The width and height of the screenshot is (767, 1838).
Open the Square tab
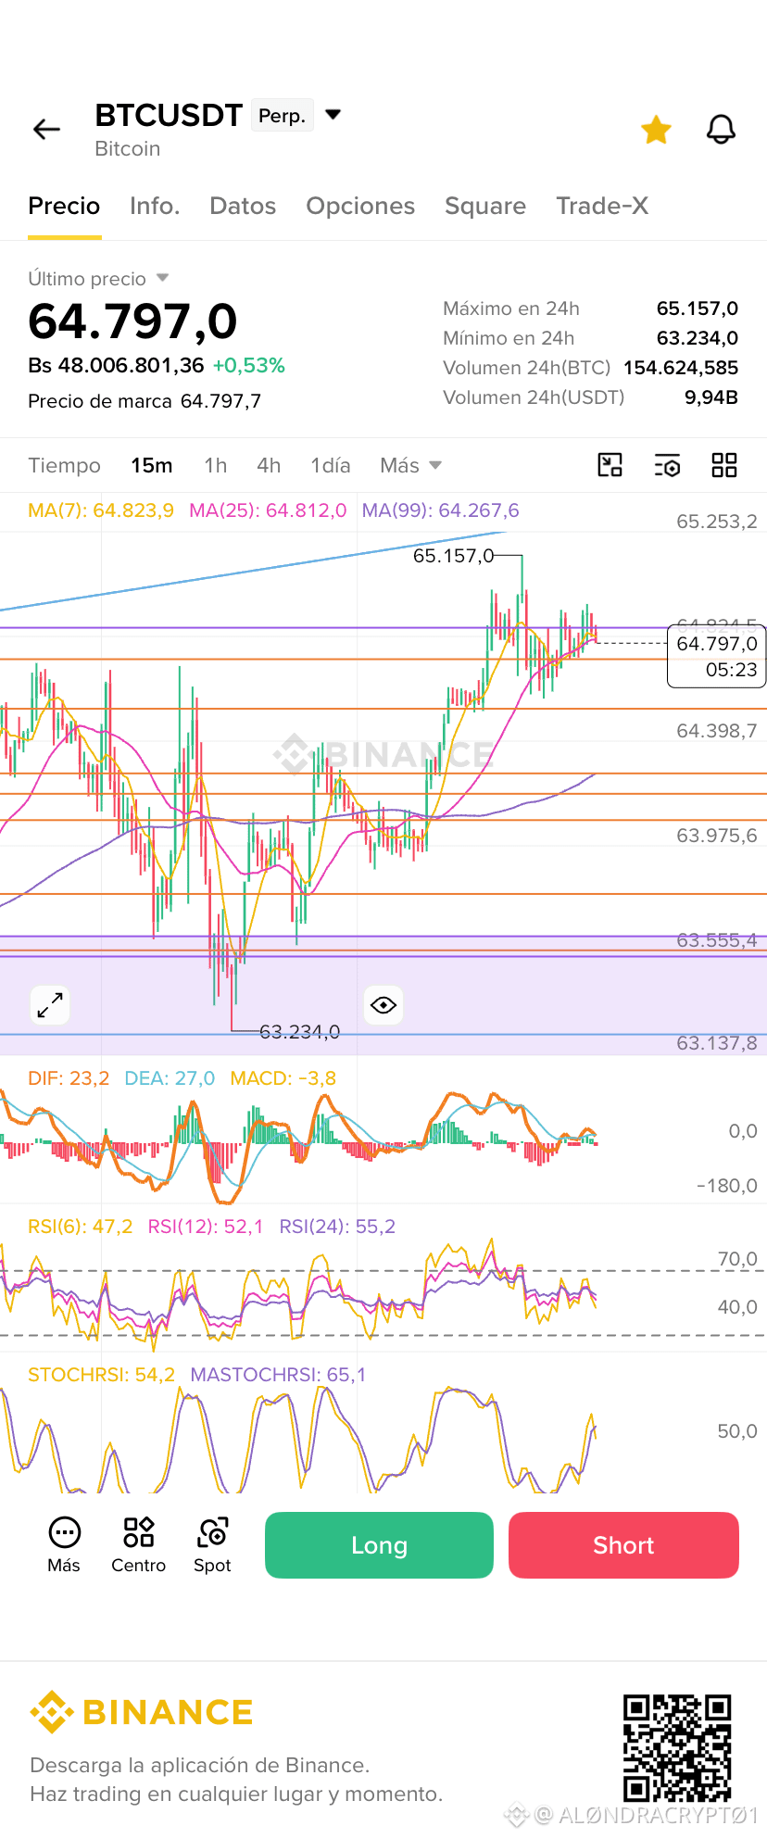click(x=485, y=206)
